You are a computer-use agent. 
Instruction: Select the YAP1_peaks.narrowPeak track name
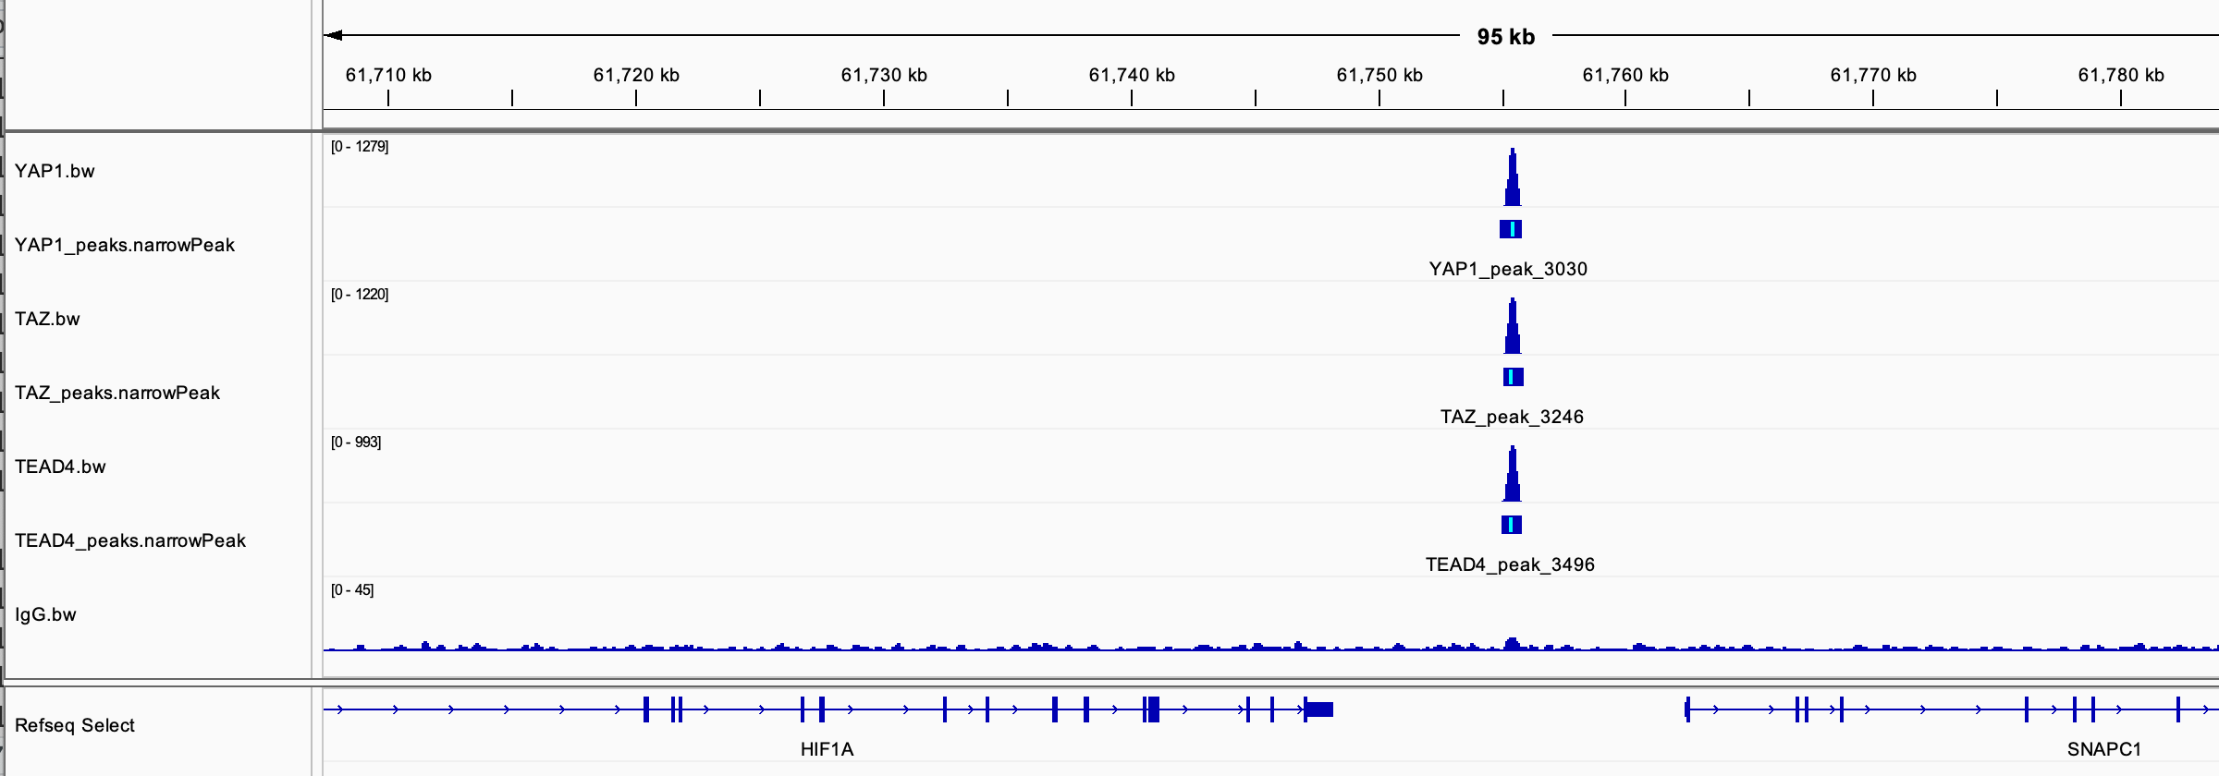click(125, 245)
